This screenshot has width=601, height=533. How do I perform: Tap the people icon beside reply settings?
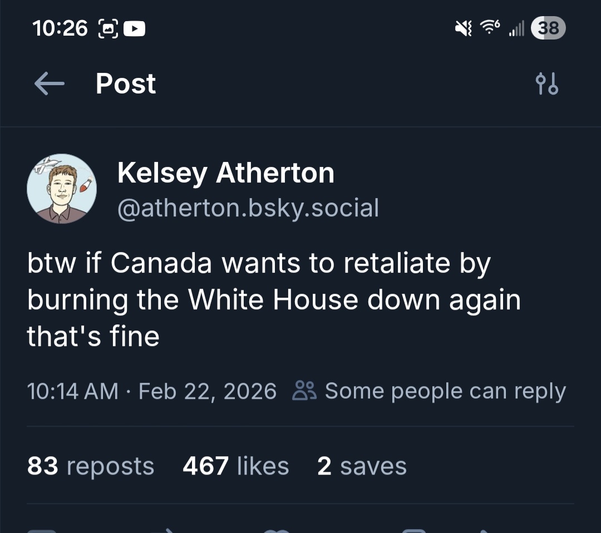click(x=304, y=391)
